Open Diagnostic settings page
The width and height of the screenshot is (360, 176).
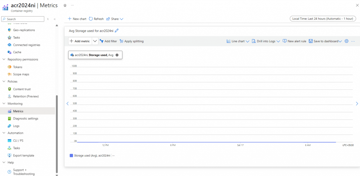click(x=25, y=119)
